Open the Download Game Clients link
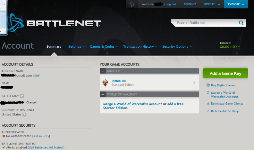254x150 pixels. [227, 104]
